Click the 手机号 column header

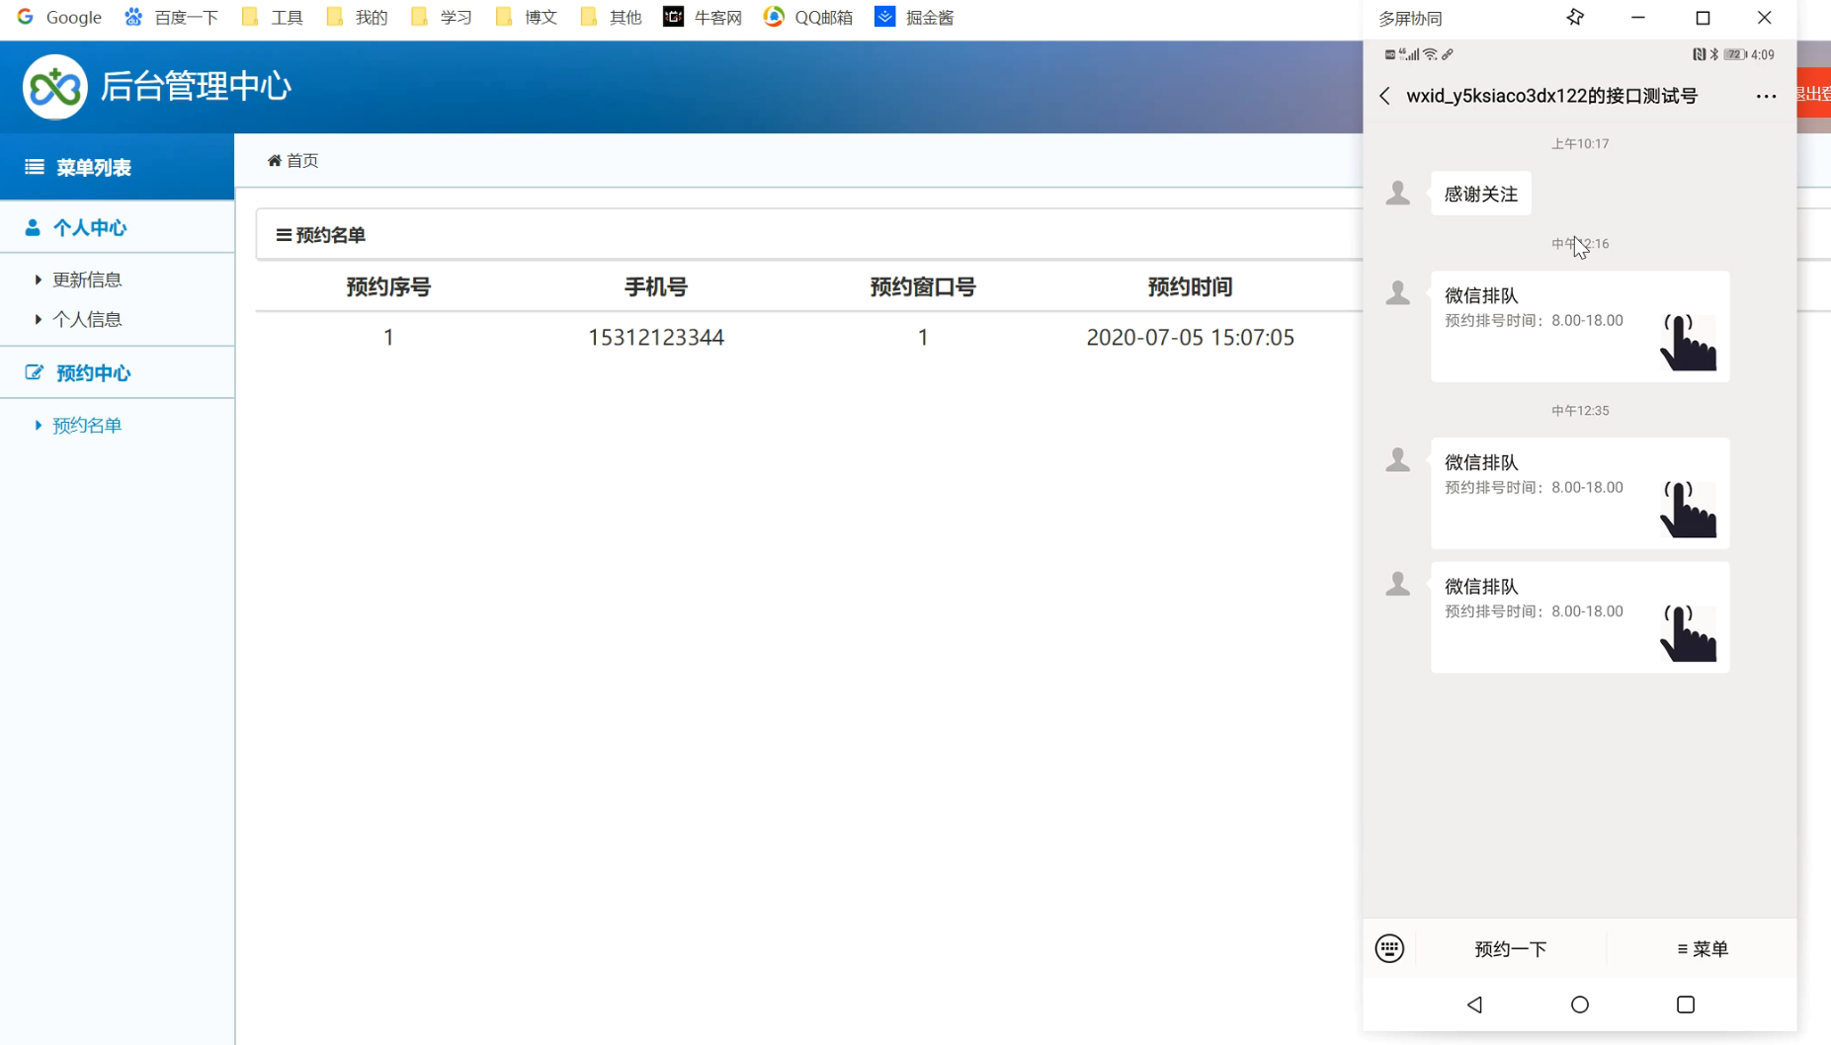pyautogui.click(x=656, y=286)
